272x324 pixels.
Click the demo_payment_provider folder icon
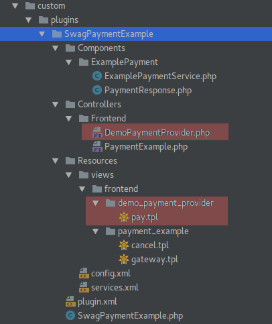tap(111, 203)
